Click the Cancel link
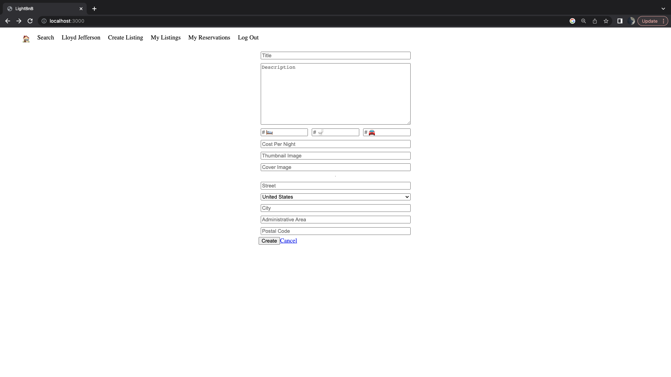This screenshot has height=377, width=671. click(x=288, y=241)
